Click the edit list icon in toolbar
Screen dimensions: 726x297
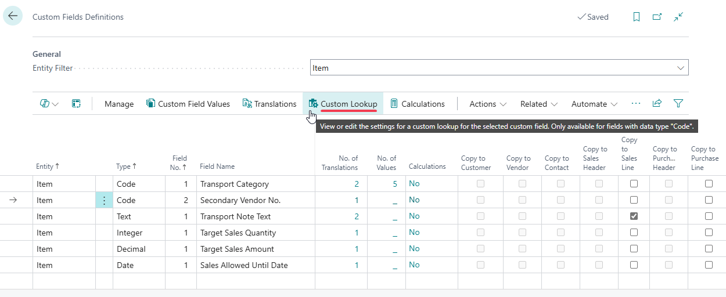pos(76,104)
